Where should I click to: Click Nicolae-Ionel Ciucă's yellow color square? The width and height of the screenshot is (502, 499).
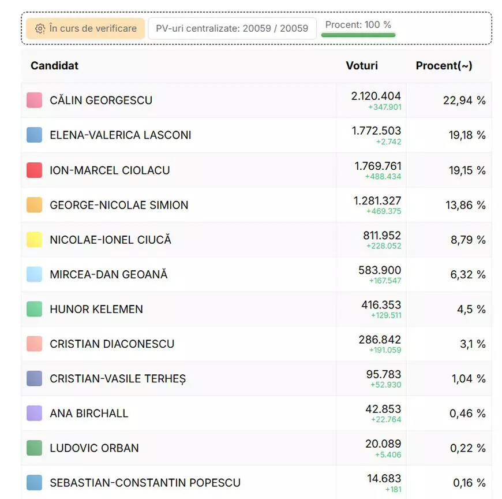click(x=33, y=239)
